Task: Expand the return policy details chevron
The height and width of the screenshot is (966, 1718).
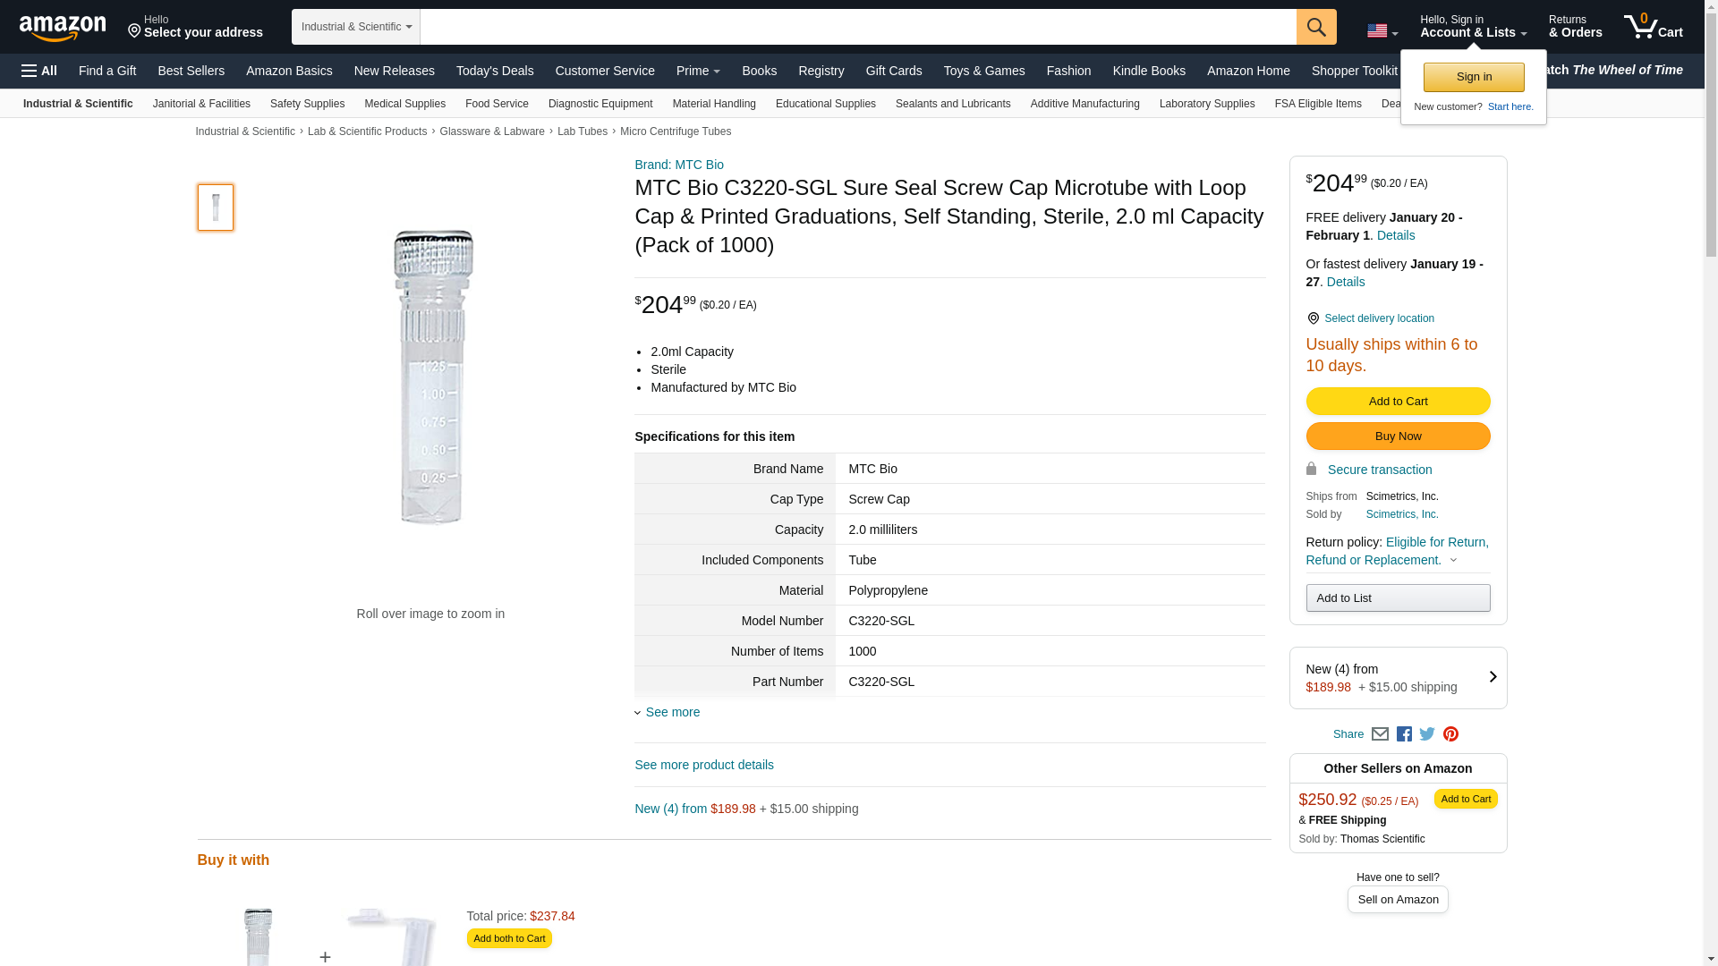Action: point(1453,561)
